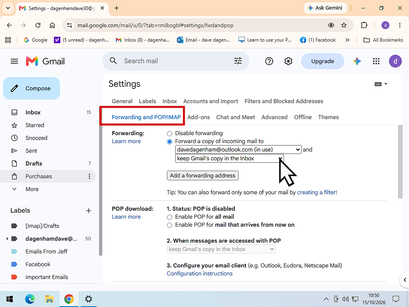
Task: Show more bookmarks chevron
Action: coord(347,40)
